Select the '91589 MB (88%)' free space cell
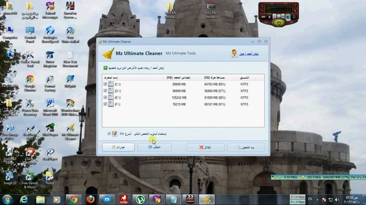 coord(215,97)
